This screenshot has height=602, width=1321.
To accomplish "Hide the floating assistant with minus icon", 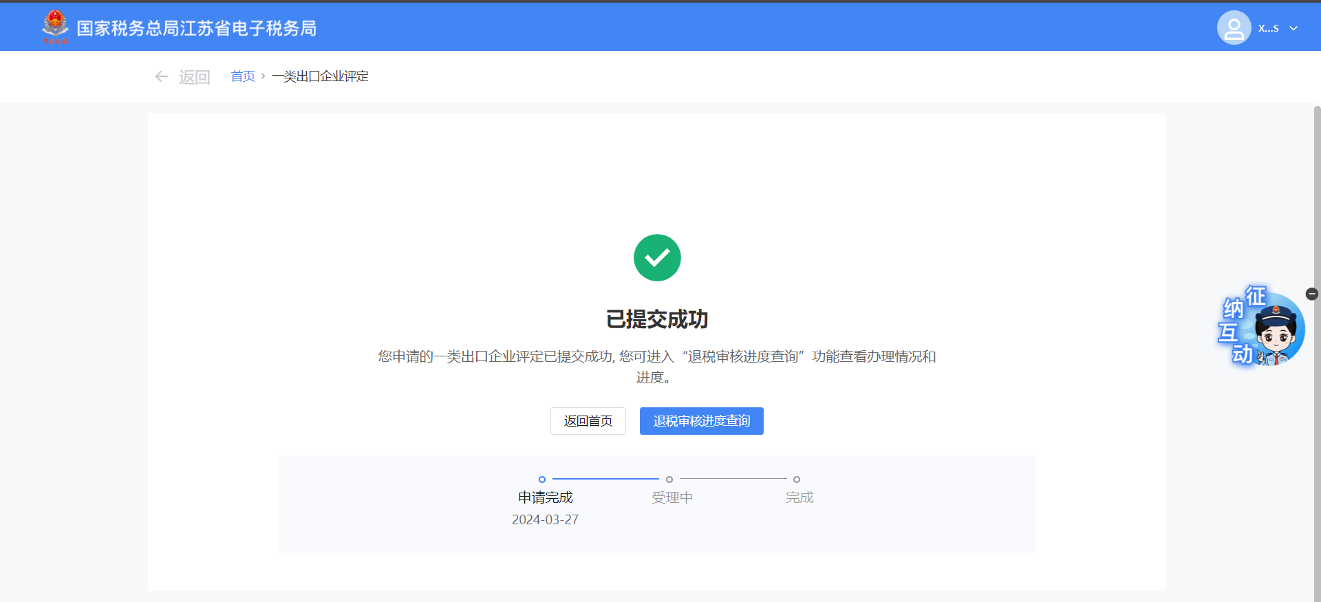I will (1312, 294).
